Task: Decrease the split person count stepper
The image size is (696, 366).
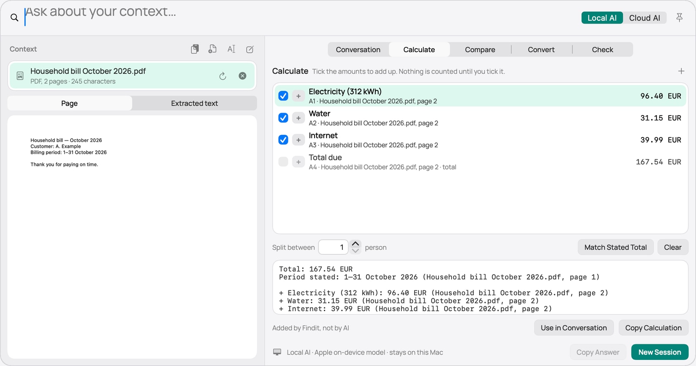Action: pos(355,250)
